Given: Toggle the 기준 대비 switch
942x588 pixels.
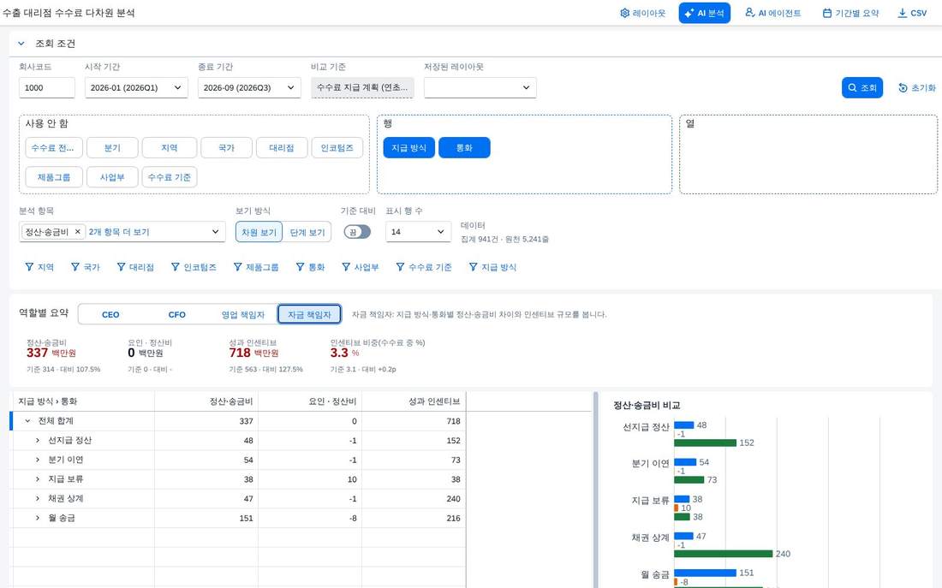Looking at the screenshot, I should [x=357, y=232].
